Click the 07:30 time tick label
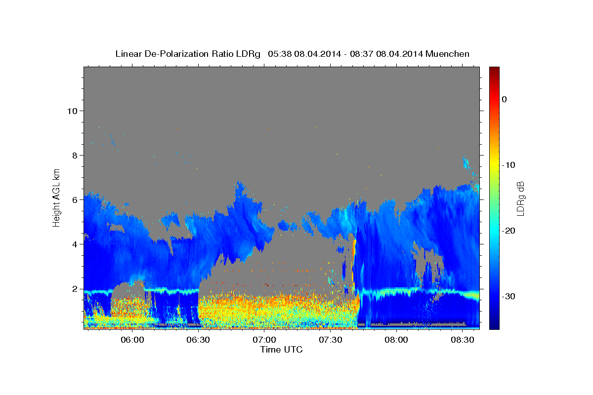 point(331,340)
